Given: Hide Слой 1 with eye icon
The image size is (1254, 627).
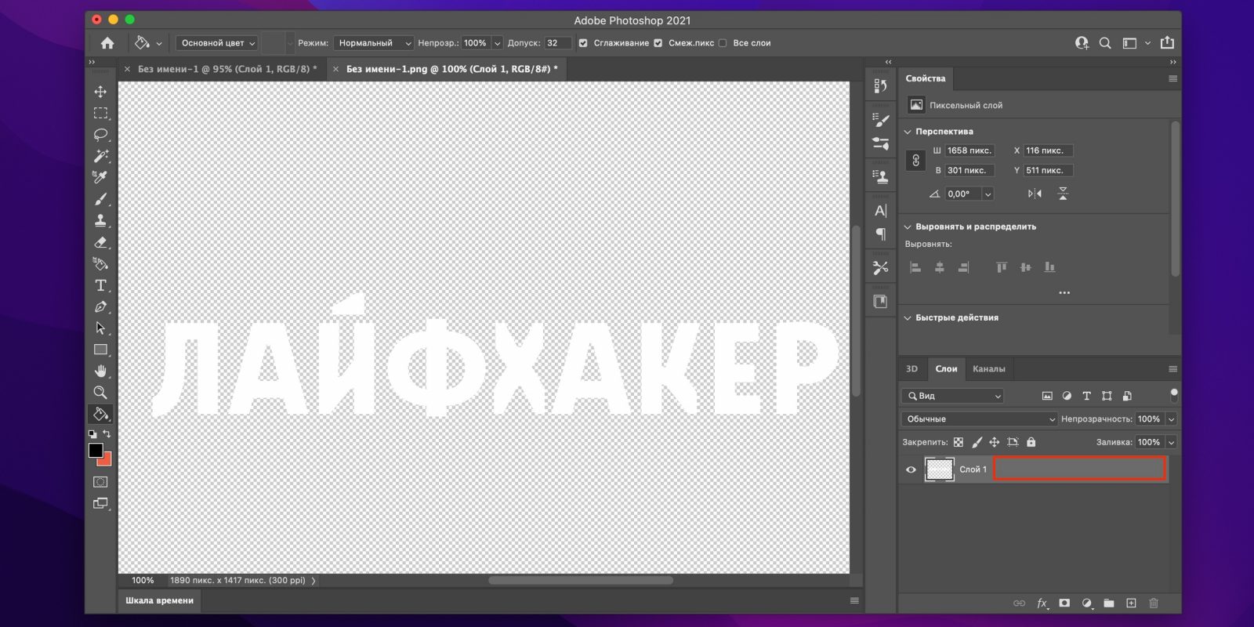Looking at the screenshot, I should point(911,469).
